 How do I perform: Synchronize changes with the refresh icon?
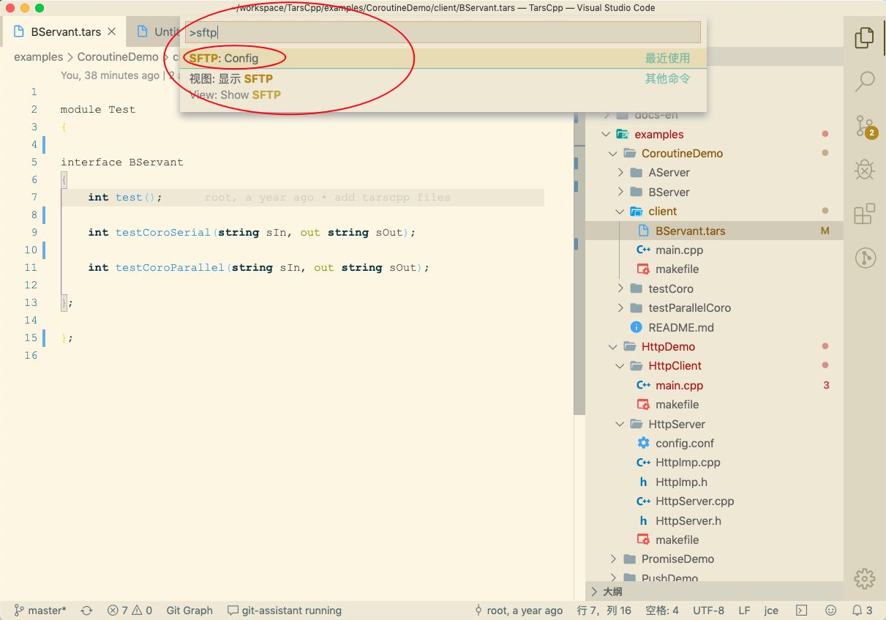(x=86, y=610)
